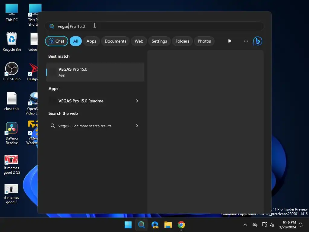The image size is (309, 232).
Task: Open VEGAS Pro 15.0 best match app
Action: point(95,72)
